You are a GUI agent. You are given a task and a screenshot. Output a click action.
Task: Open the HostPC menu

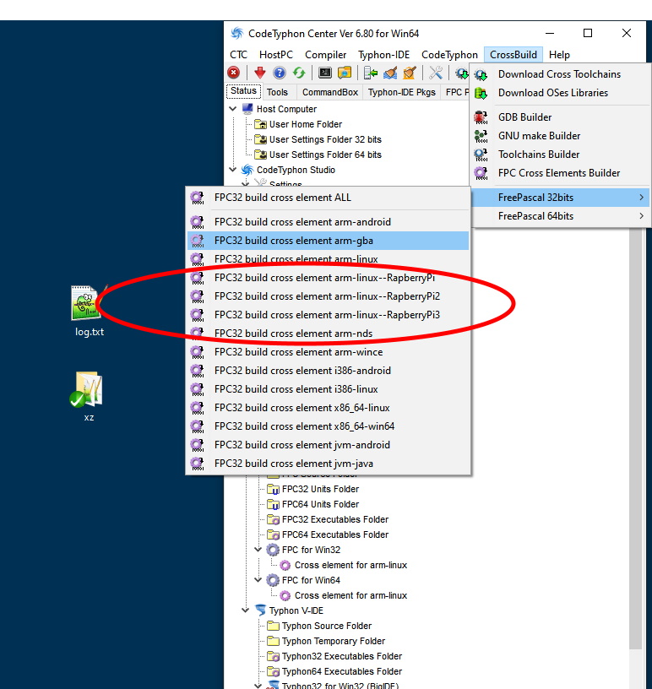pyautogui.click(x=276, y=55)
